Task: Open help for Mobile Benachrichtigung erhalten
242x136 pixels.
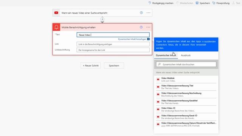Action: click(141, 27)
